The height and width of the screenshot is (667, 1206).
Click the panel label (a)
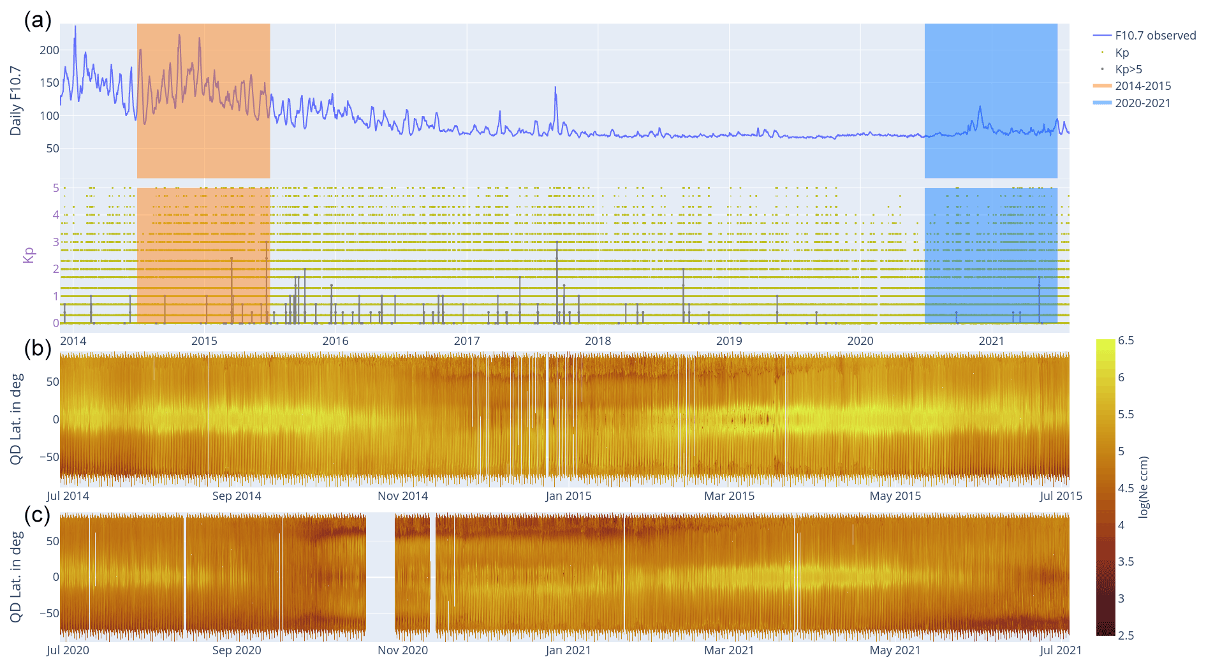click(x=38, y=20)
